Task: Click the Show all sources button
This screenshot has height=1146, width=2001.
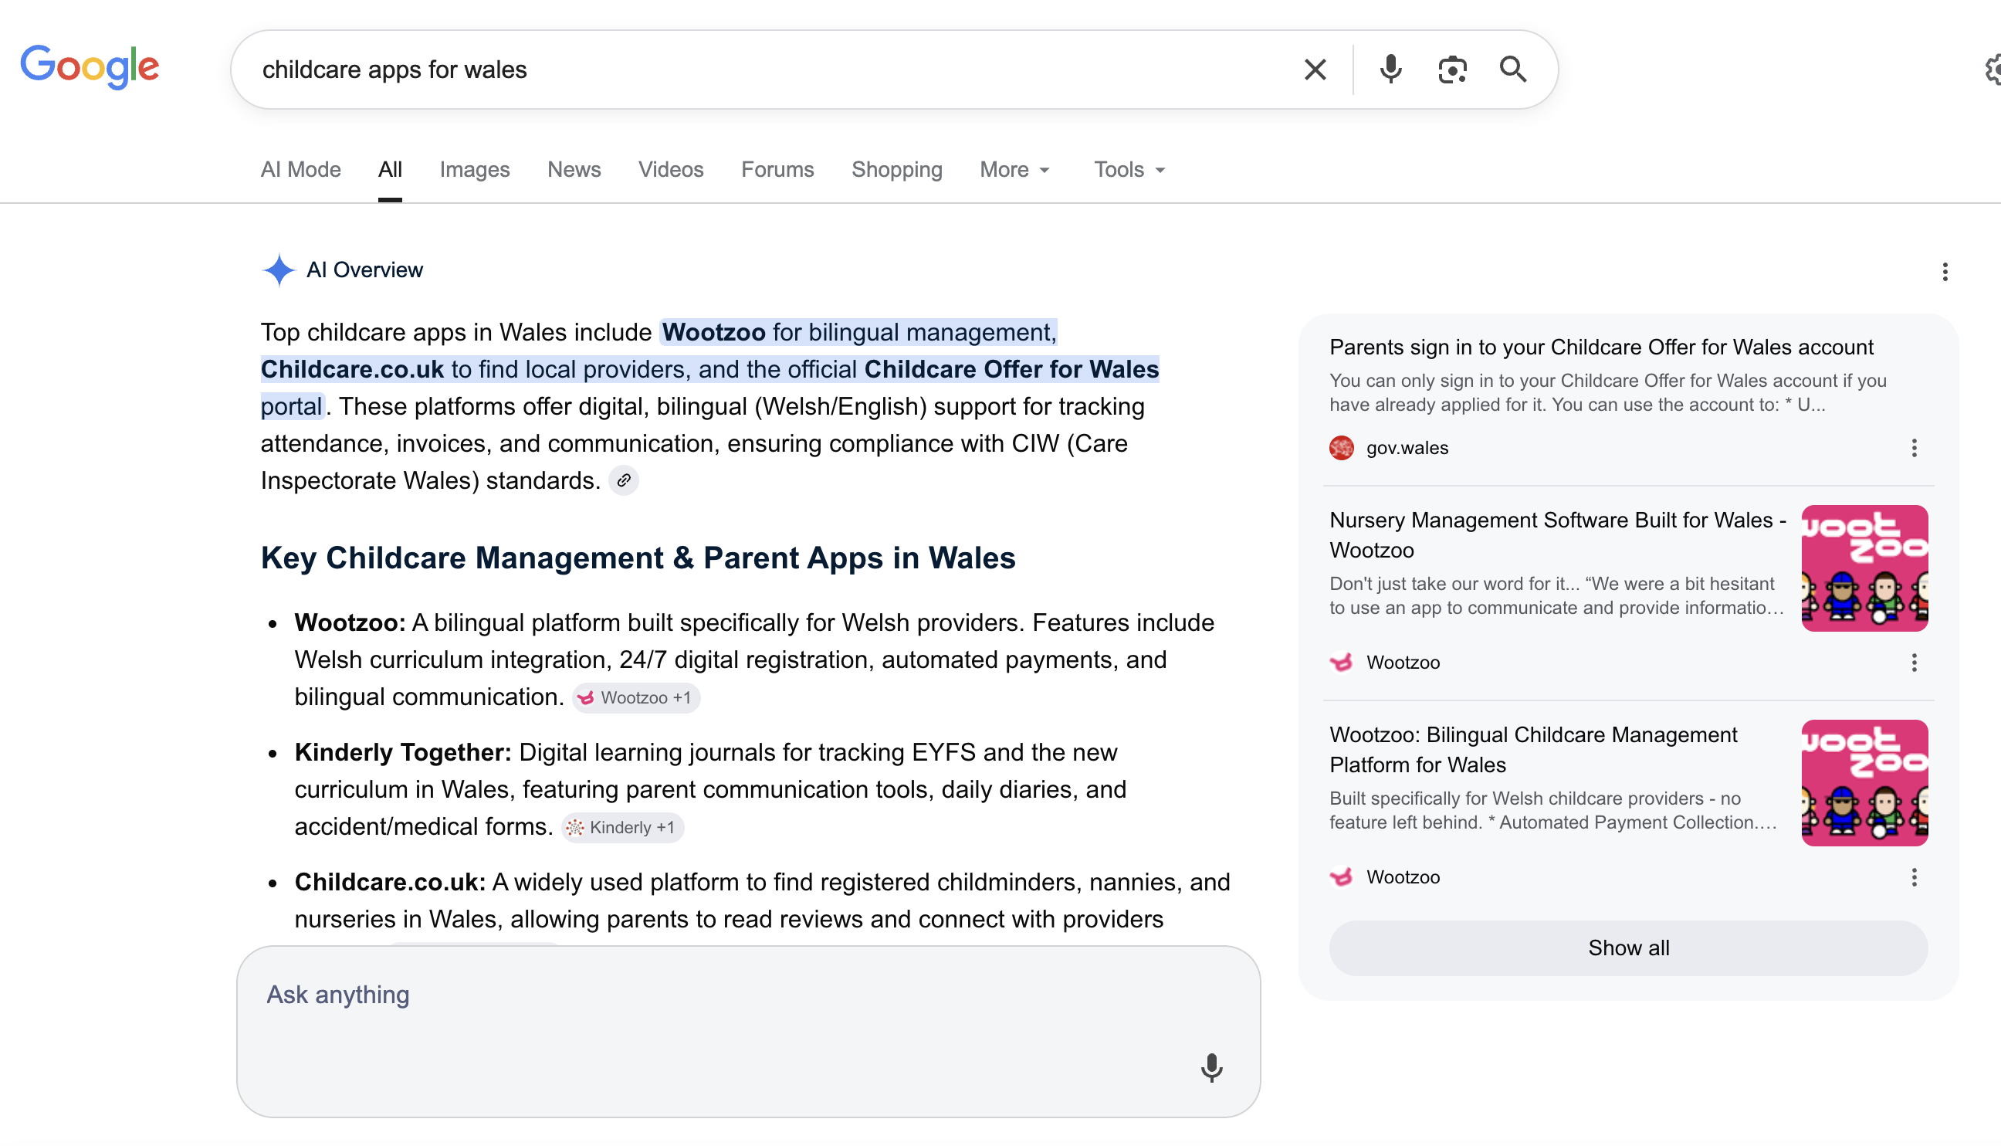Action: pyautogui.click(x=1628, y=948)
